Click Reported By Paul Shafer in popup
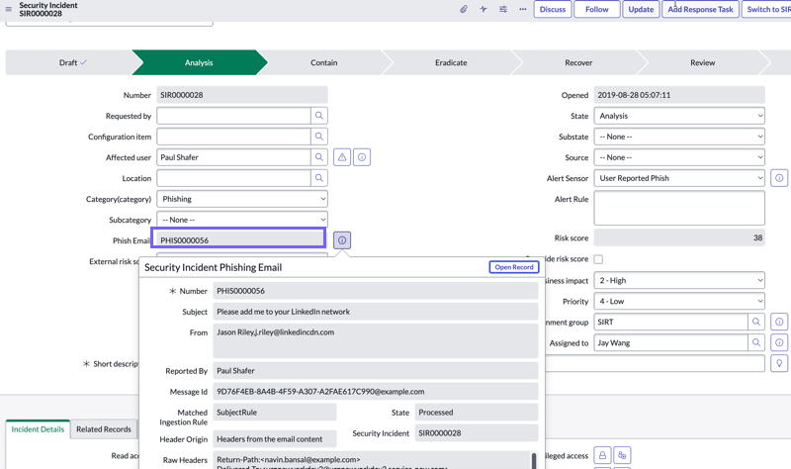 (376, 371)
